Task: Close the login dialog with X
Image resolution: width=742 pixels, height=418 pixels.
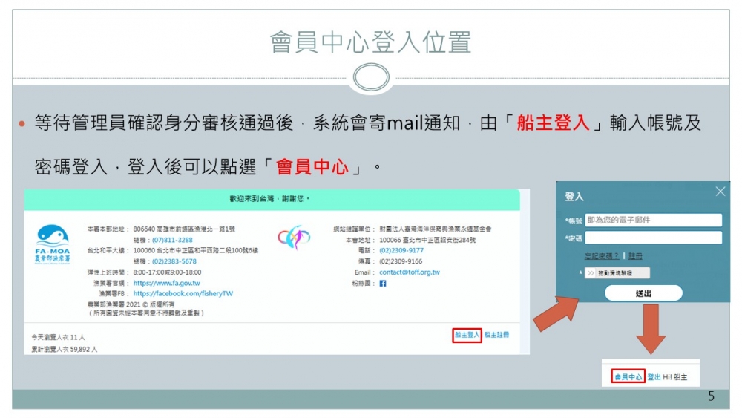Action: tap(720, 192)
